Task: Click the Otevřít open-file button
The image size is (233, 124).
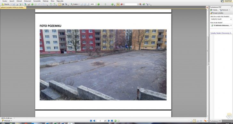Action: 6,4
